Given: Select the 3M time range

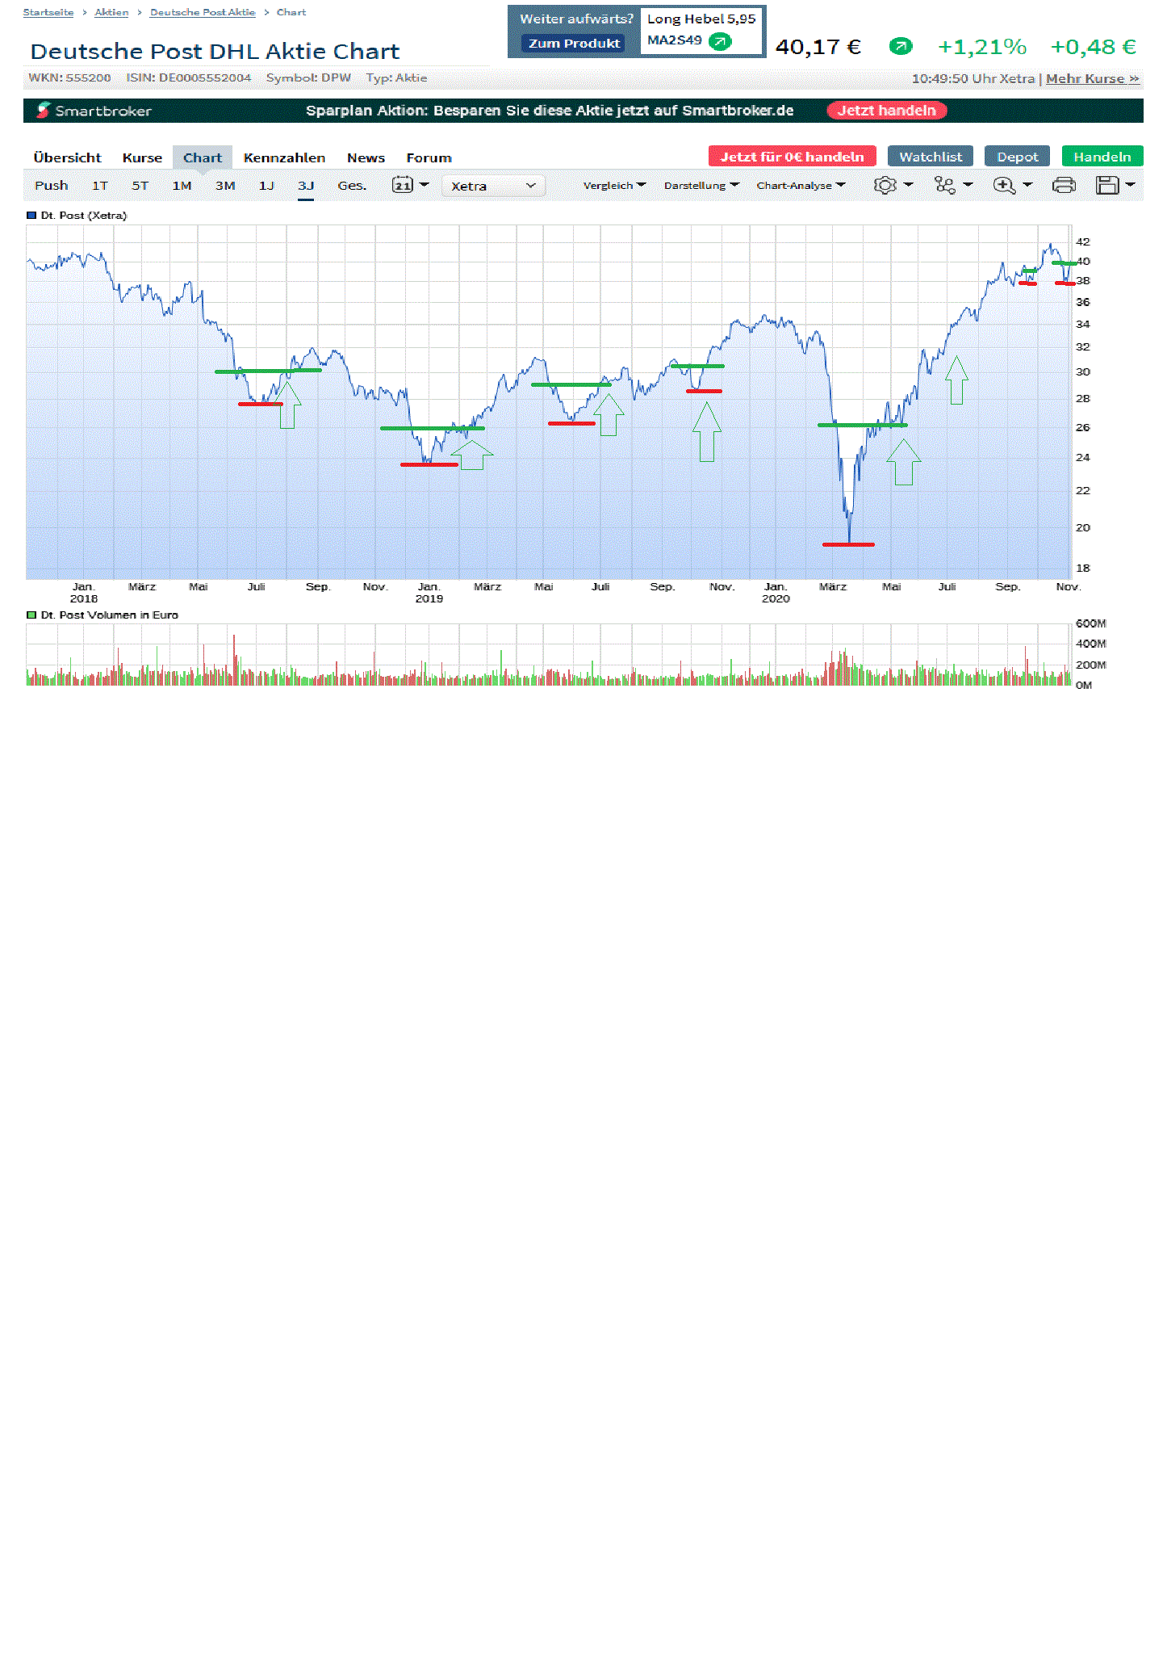Looking at the screenshot, I should click(x=225, y=185).
